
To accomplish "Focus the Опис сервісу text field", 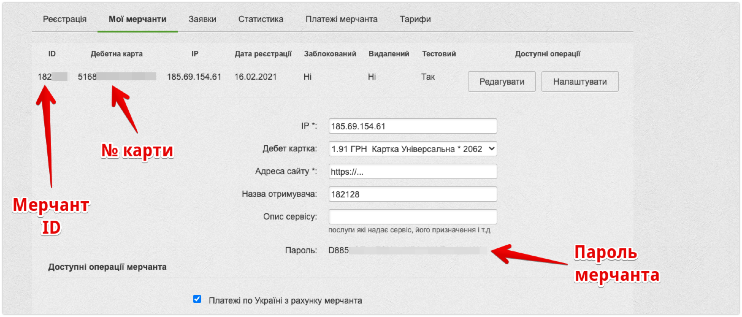I will (412, 217).
